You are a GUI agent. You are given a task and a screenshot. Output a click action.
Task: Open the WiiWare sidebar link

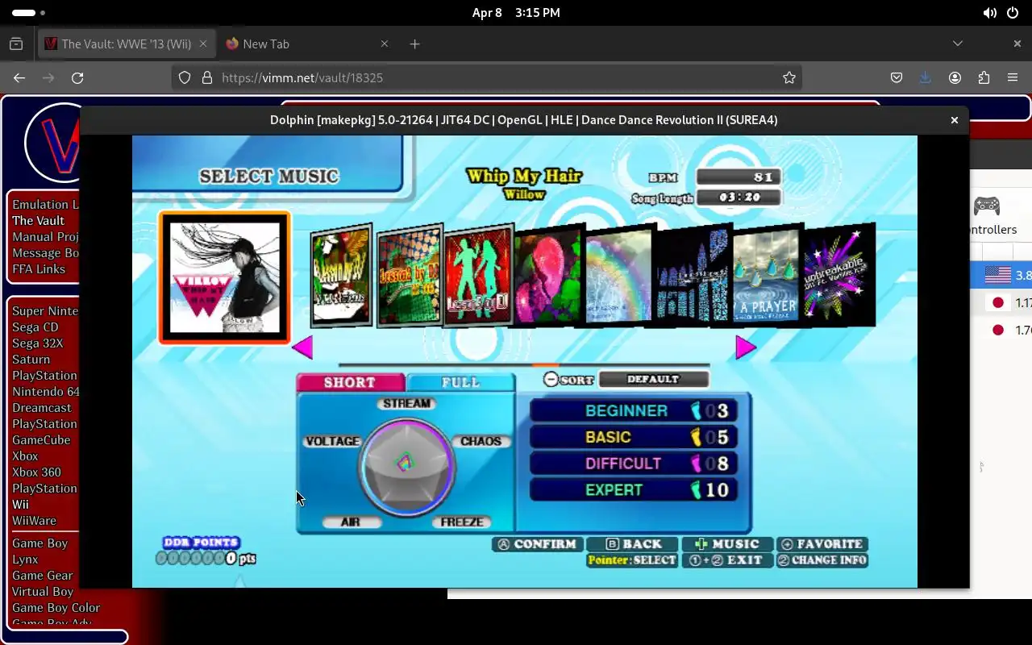coord(34,520)
